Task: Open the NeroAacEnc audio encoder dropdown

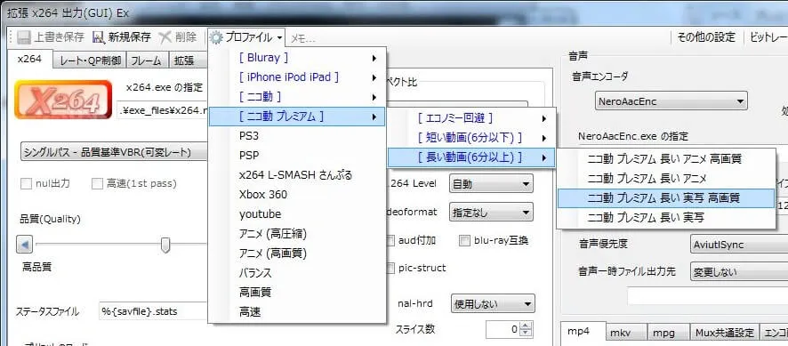Action: pos(671,101)
